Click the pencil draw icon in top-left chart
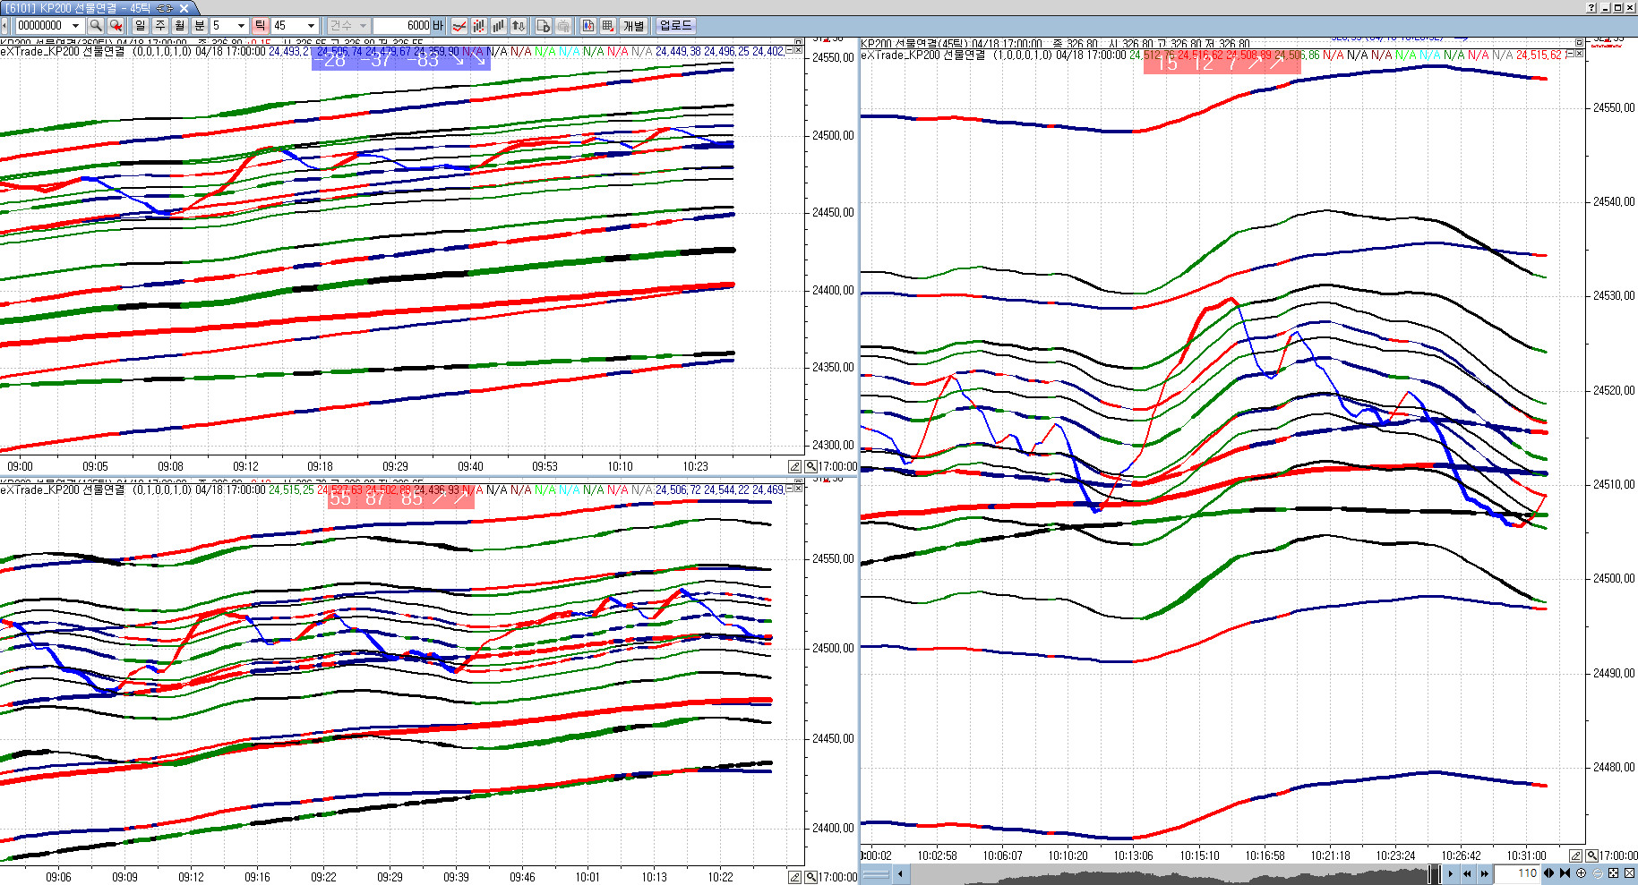 coord(794,466)
